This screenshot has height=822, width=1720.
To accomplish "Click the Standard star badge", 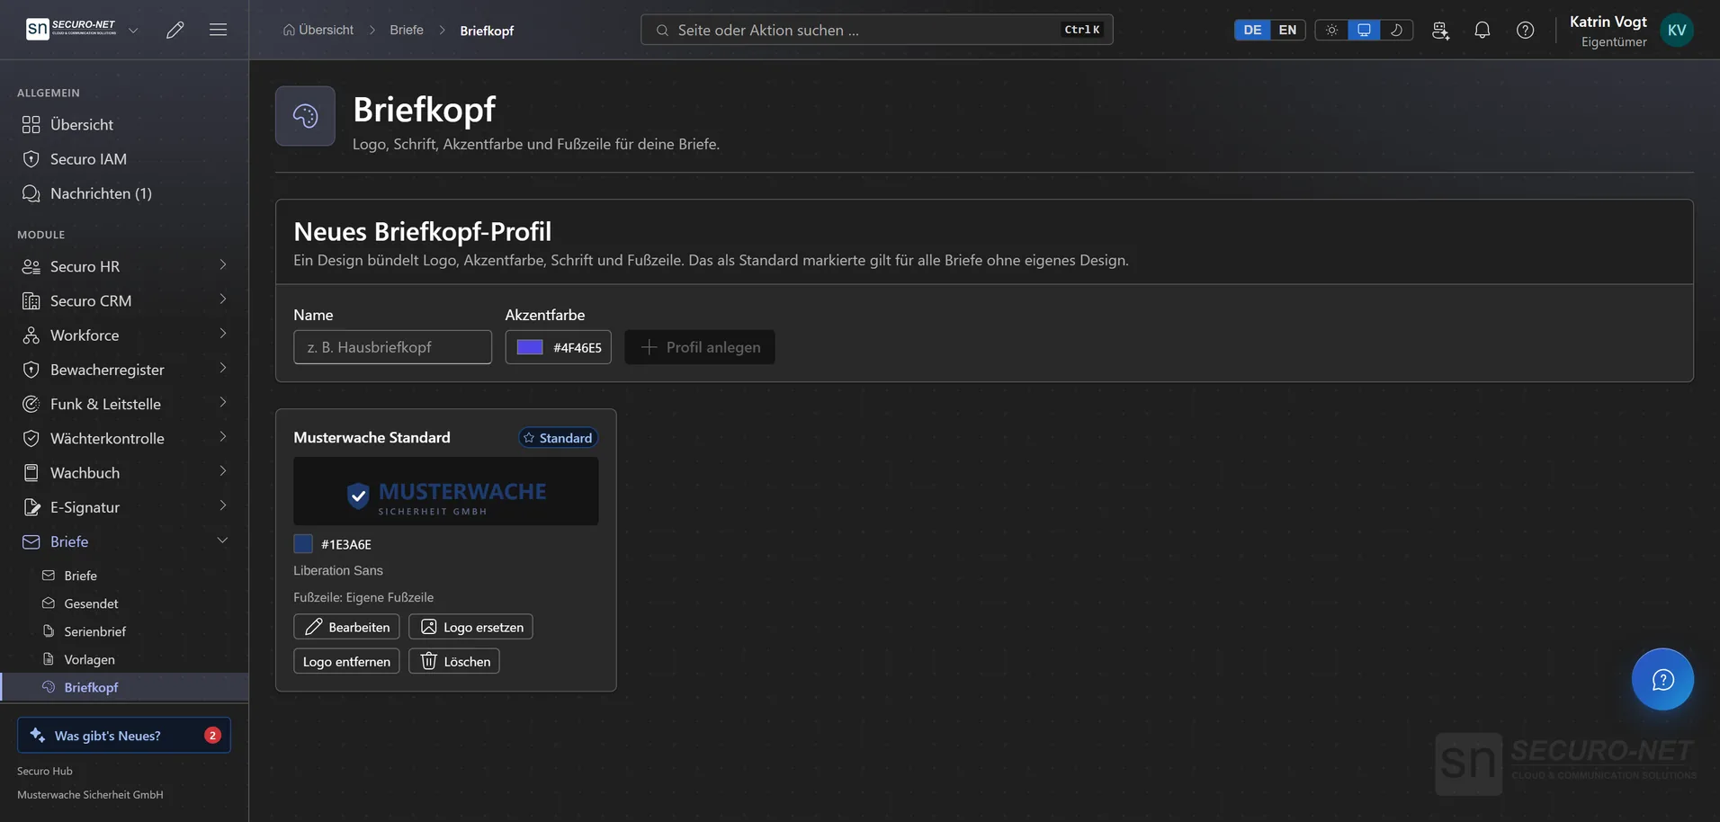I will pyautogui.click(x=558, y=438).
